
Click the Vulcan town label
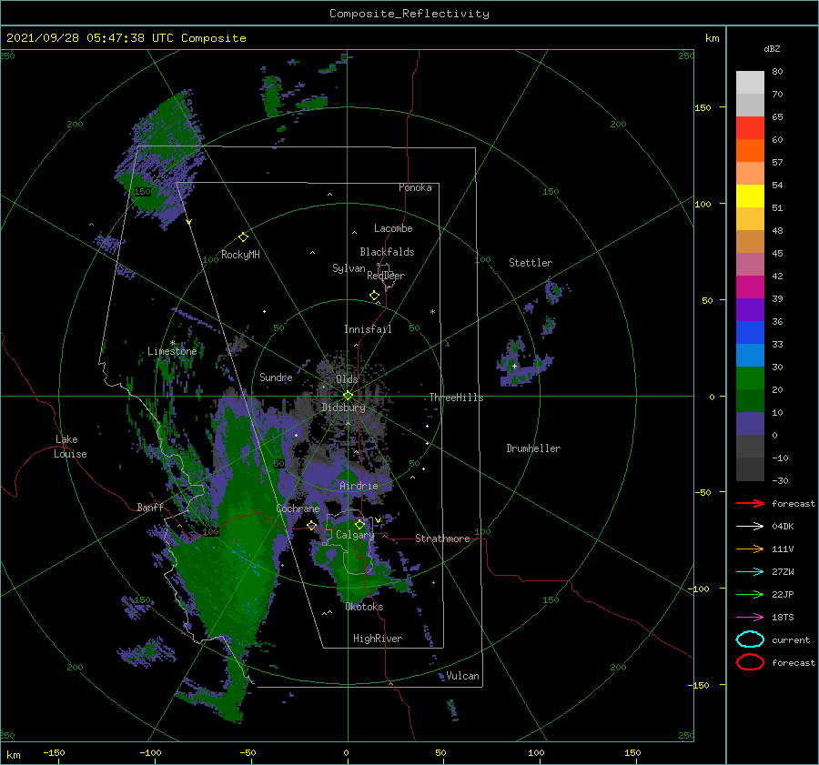click(462, 676)
